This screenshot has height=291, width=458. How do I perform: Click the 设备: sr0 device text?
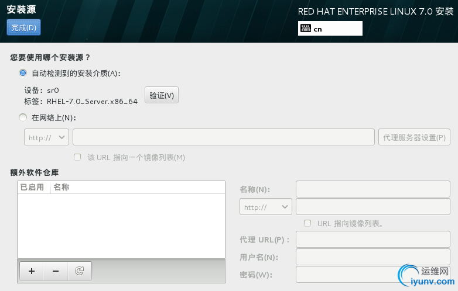click(x=42, y=91)
